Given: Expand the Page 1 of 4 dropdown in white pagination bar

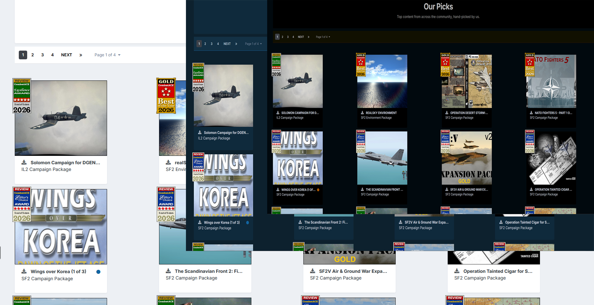Looking at the screenshot, I should pos(107,55).
